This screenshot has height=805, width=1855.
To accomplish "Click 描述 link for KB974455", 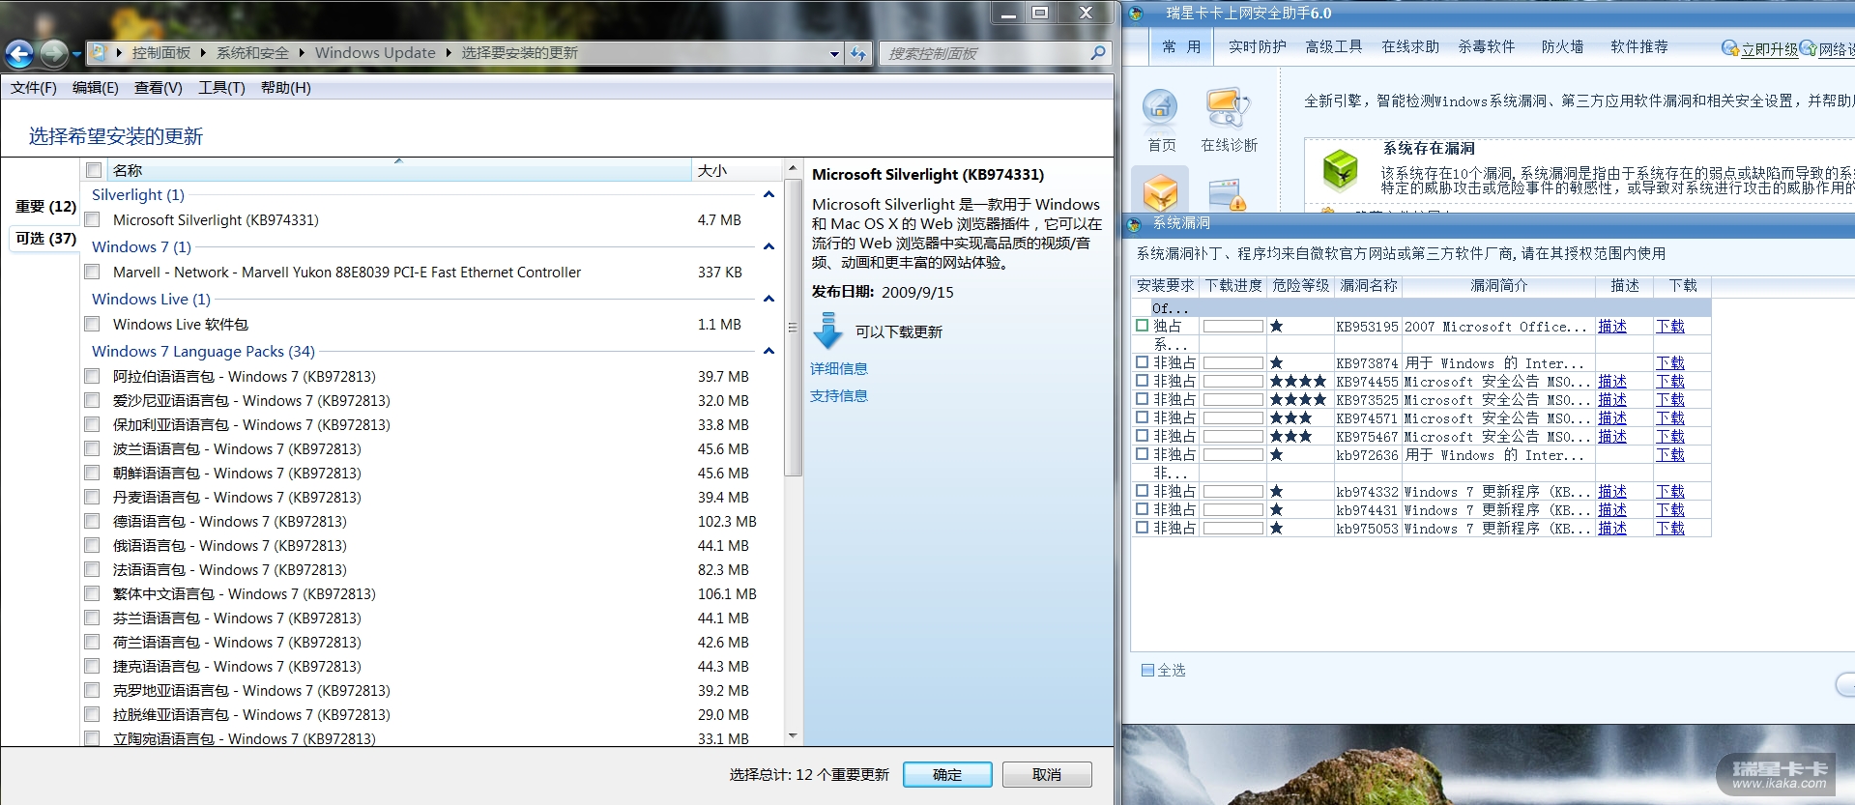I will [1612, 382].
